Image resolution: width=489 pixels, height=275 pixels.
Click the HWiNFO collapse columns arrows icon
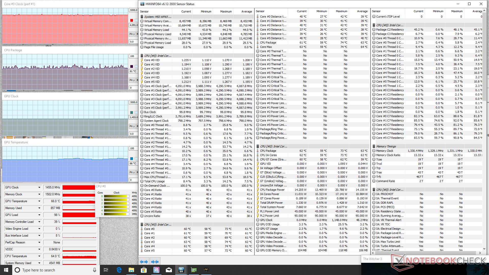tap(155, 262)
